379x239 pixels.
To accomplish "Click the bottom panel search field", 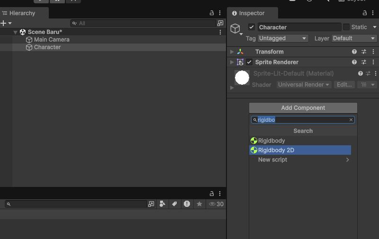I will point(76,204).
